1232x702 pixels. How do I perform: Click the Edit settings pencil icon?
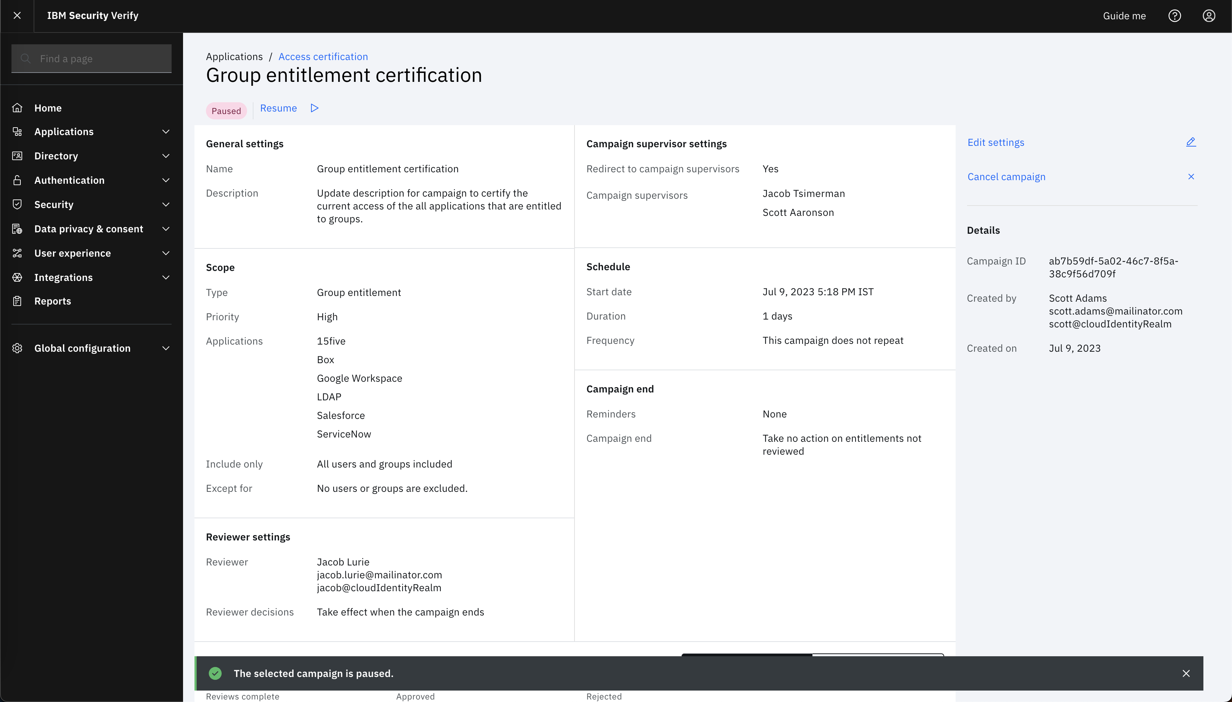1191,142
